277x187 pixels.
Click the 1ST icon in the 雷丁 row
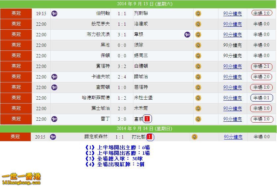[54, 119]
